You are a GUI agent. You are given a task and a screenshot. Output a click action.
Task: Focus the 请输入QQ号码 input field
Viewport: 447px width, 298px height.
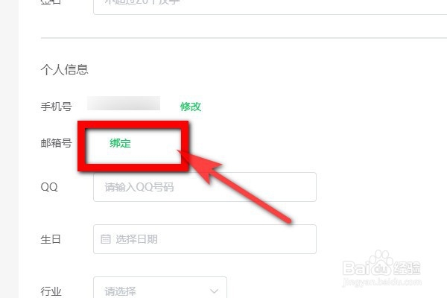coord(205,187)
